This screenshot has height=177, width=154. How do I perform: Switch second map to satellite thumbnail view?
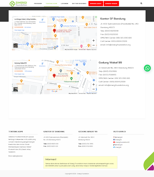click(15, 89)
